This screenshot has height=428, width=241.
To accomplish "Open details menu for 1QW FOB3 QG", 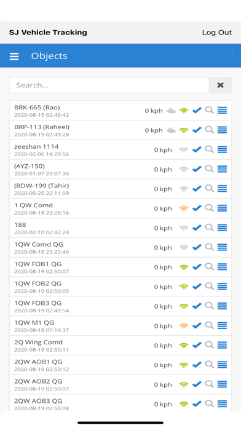I will click(222, 306).
